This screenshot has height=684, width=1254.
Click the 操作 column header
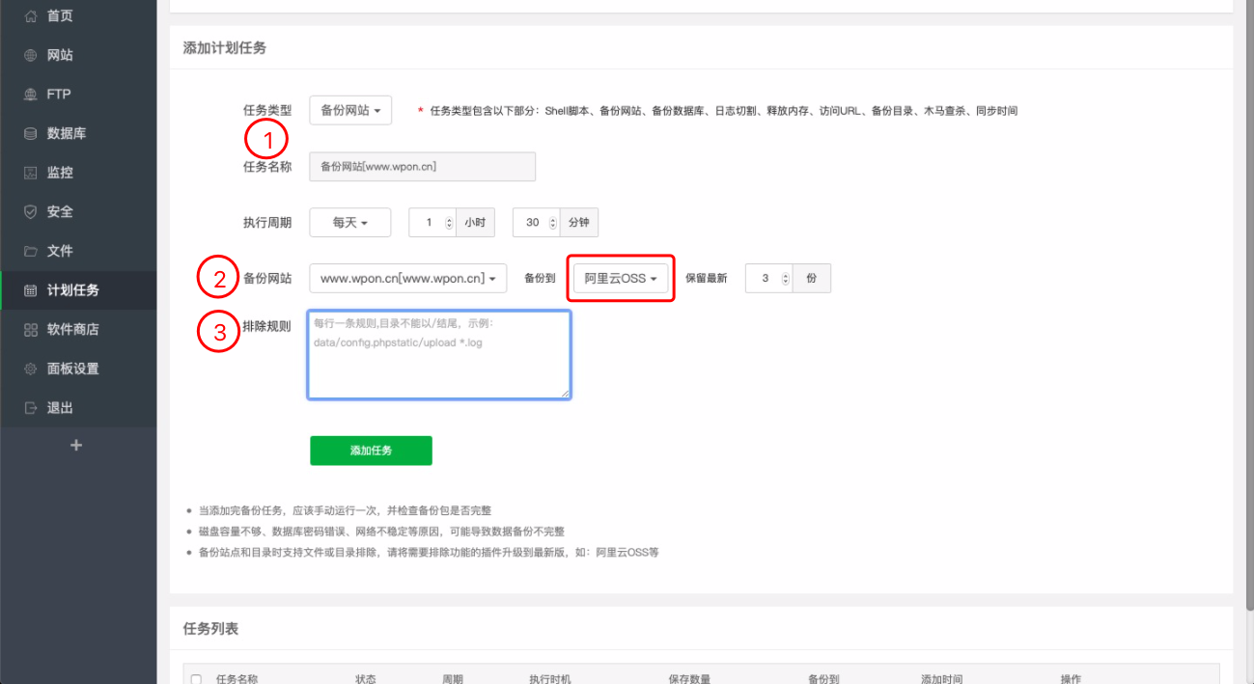coord(1071,679)
